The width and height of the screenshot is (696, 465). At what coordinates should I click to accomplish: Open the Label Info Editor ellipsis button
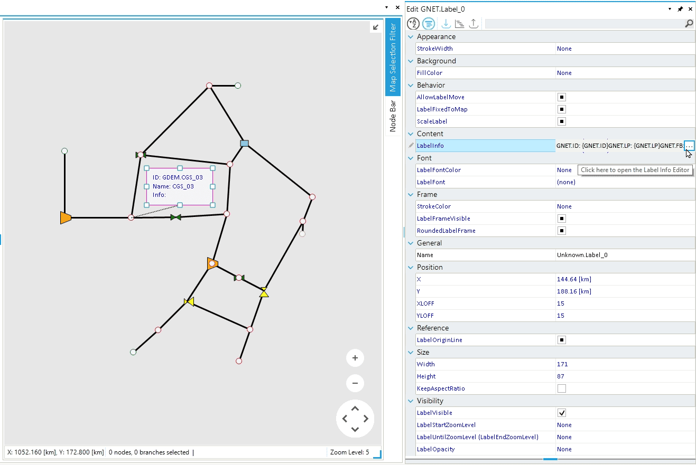pos(689,146)
